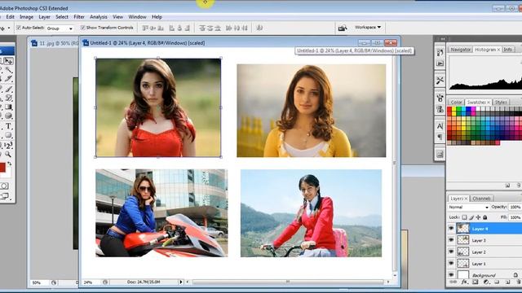Click Align top edges icon

click(x=145, y=28)
